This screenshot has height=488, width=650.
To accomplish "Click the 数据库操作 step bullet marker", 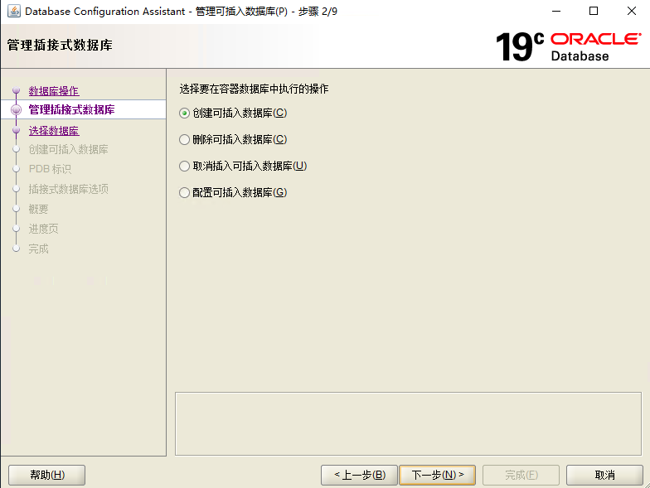I will [17, 90].
